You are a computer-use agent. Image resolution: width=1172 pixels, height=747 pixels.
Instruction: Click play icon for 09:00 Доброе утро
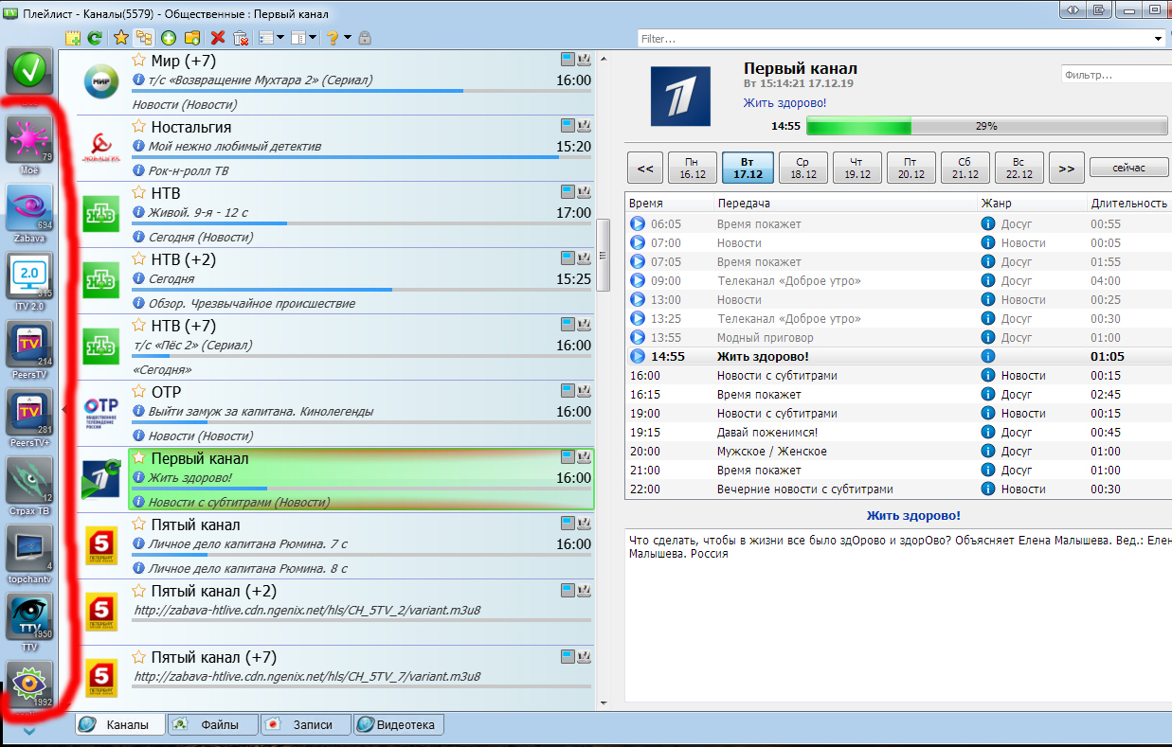(x=638, y=280)
